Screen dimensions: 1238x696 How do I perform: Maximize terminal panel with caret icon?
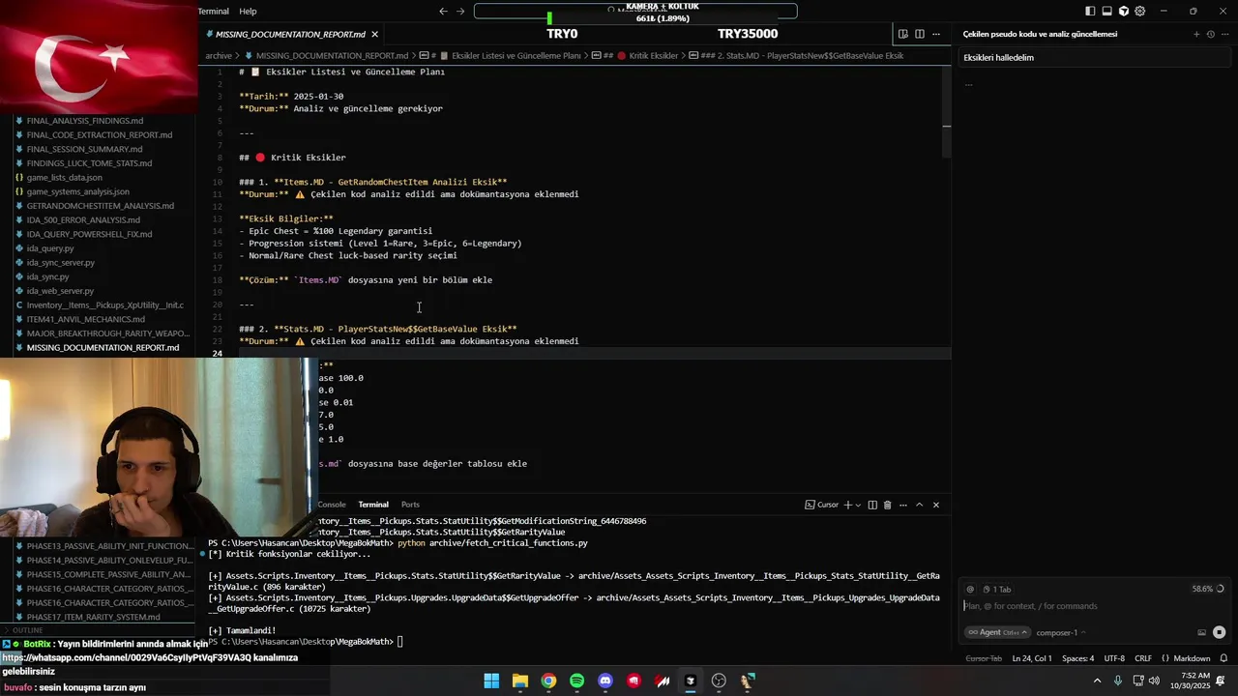tap(920, 505)
